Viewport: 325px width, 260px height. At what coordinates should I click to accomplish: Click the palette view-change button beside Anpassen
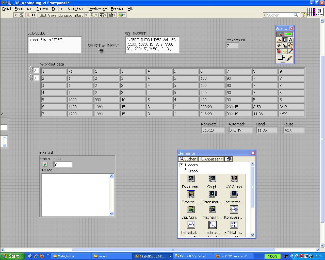[229, 159]
